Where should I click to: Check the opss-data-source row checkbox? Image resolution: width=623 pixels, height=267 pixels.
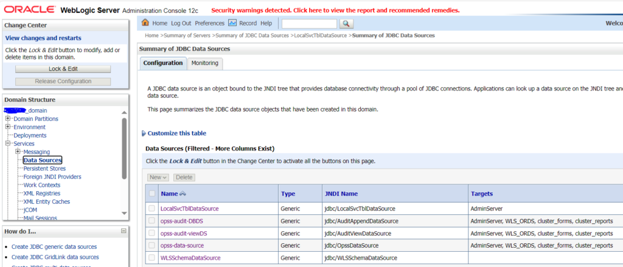[x=151, y=246]
